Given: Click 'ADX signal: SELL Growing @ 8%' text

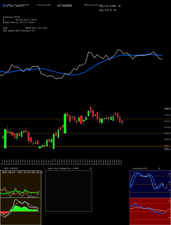Looking at the screenshot, I should [x=19, y=31].
